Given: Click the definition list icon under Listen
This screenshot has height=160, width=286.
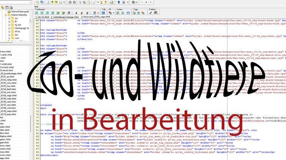Looking at the screenshot, I should point(128,13).
